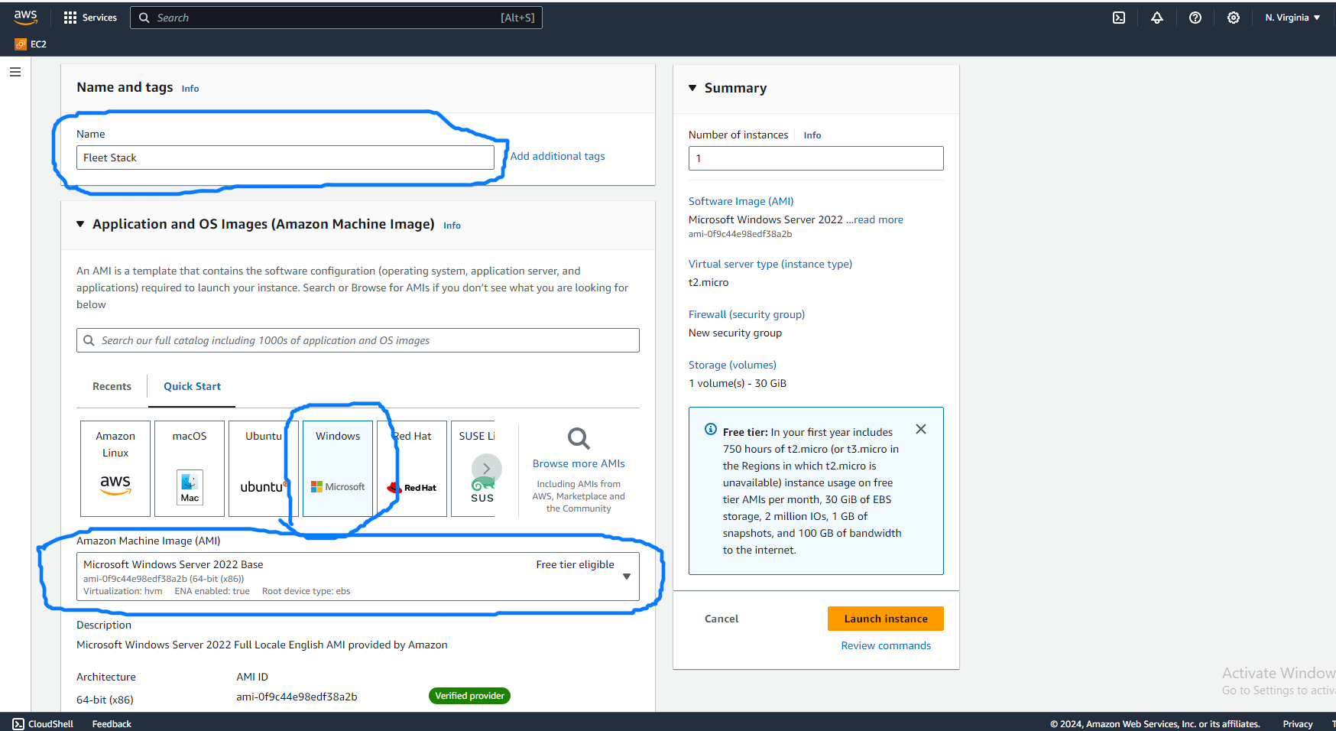
Task: Open the Firewall (security group) summary link
Action: click(747, 314)
